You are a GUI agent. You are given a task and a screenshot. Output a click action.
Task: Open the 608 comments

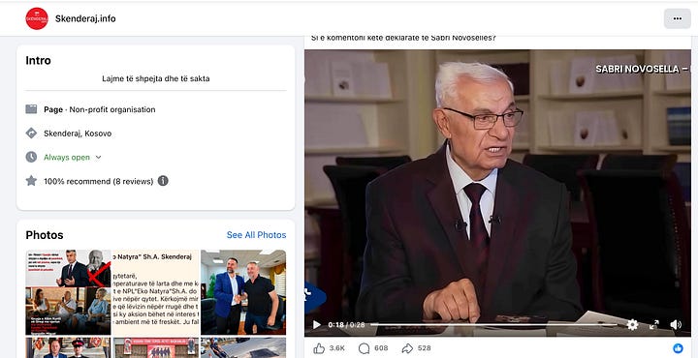(x=373, y=348)
